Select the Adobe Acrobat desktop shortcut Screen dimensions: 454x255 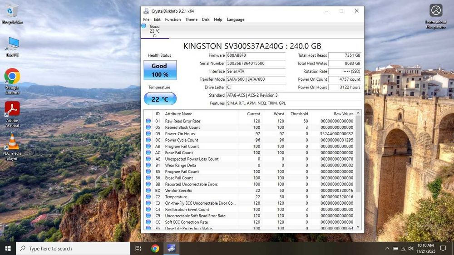click(12, 115)
